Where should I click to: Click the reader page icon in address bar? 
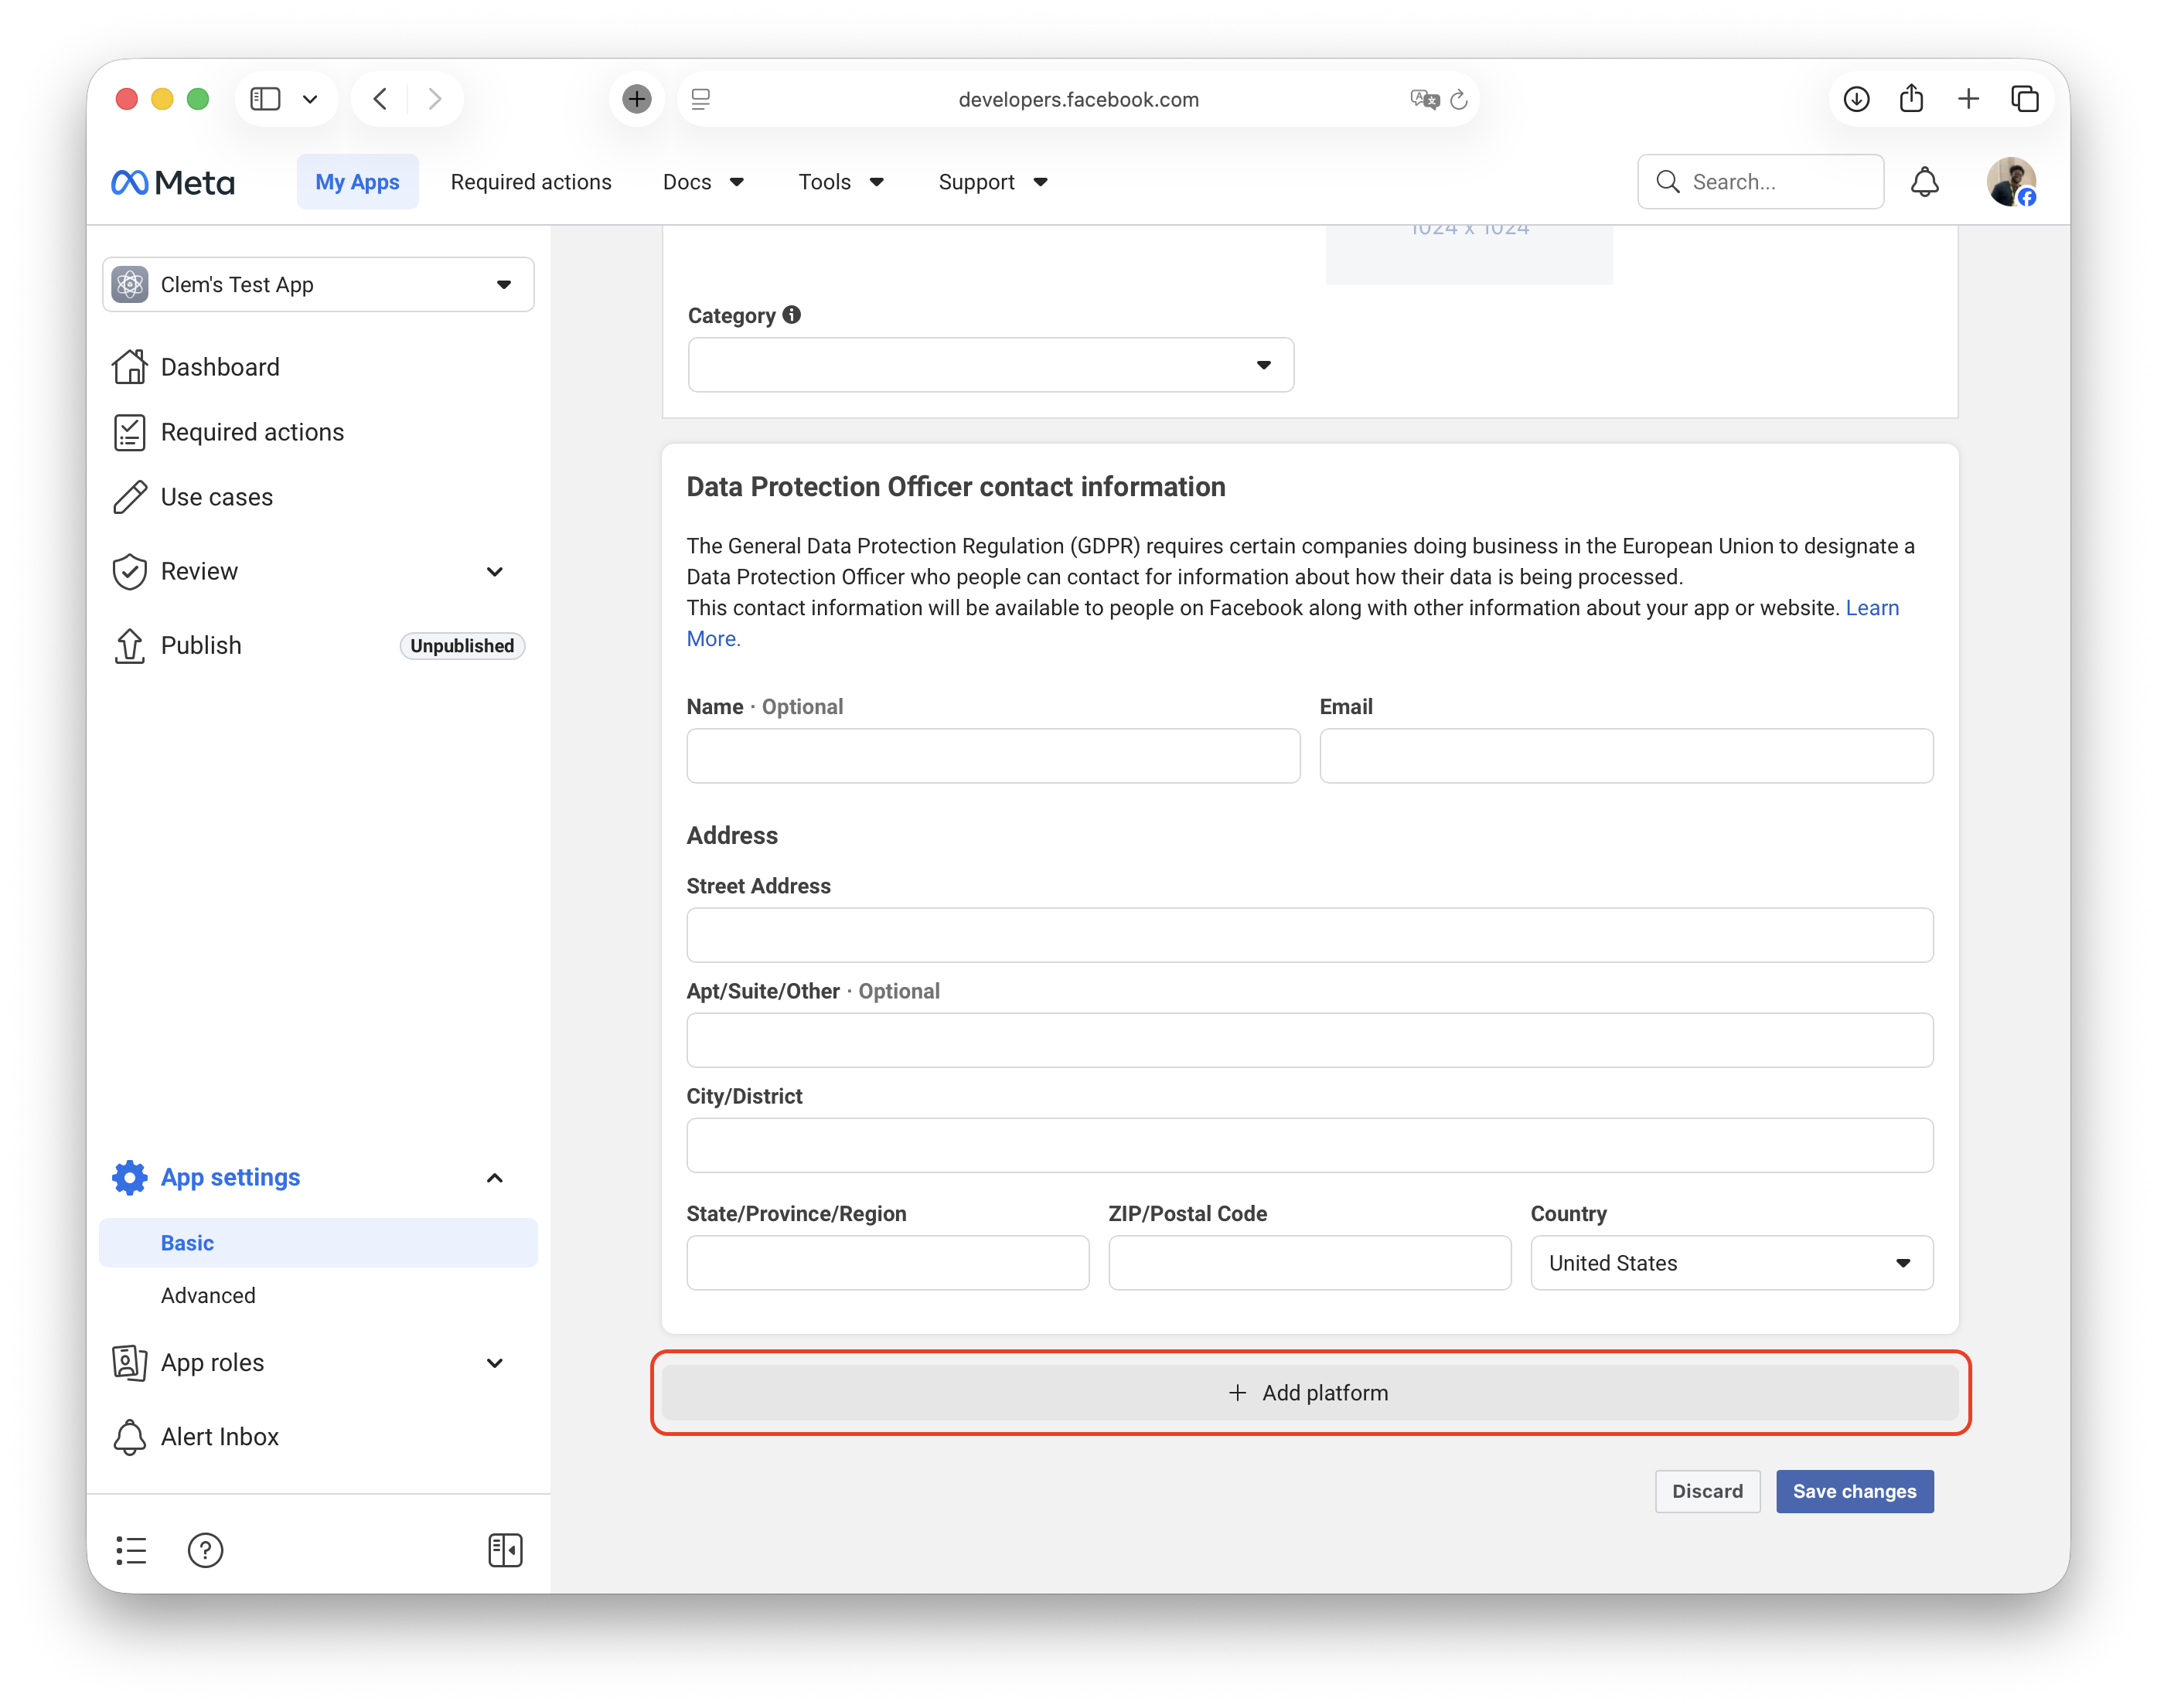tap(701, 99)
